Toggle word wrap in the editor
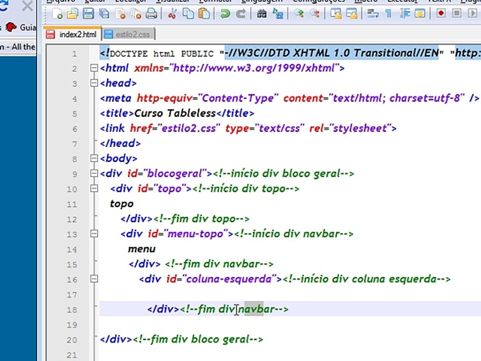 [x=373, y=14]
